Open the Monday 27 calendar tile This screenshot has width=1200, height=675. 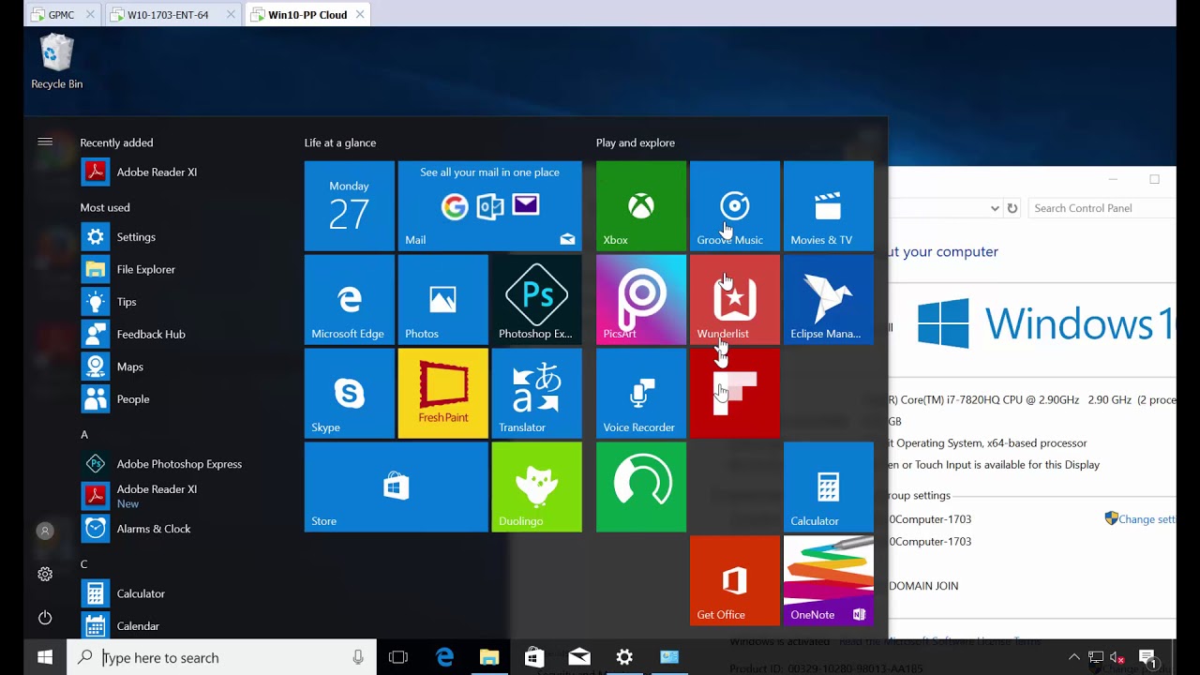coord(350,206)
